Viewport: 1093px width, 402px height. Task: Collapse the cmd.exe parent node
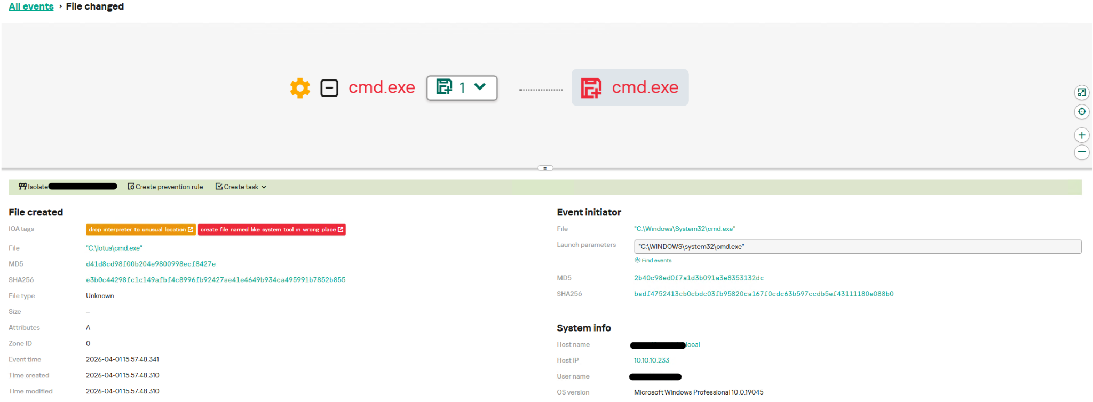click(329, 88)
